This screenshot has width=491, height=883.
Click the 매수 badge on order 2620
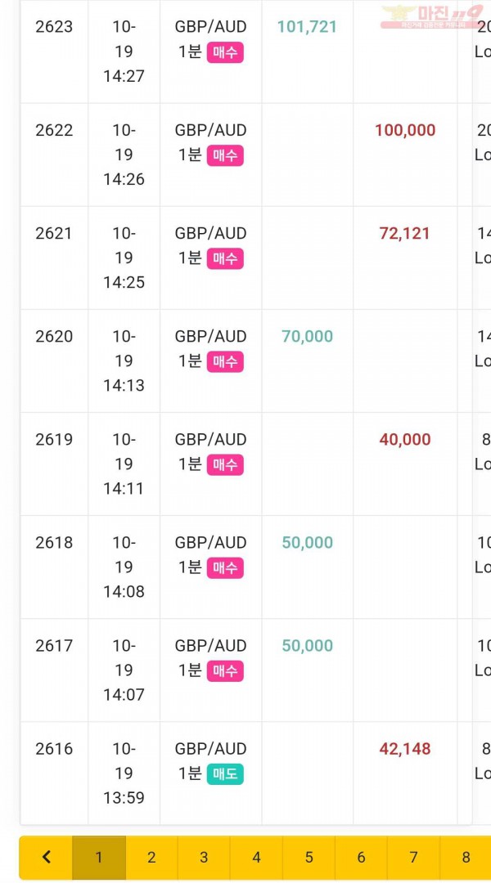click(x=225, y=361)
